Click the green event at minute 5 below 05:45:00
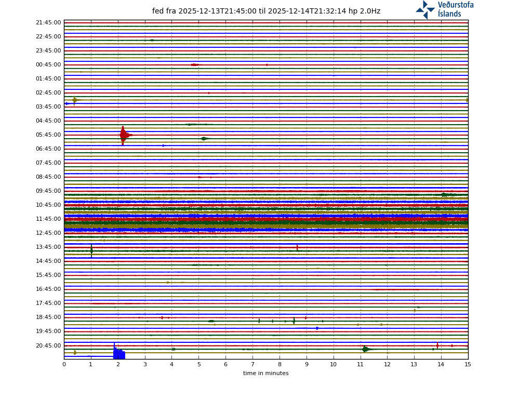The height and width of the screenshot is (399, 532). 204,139
